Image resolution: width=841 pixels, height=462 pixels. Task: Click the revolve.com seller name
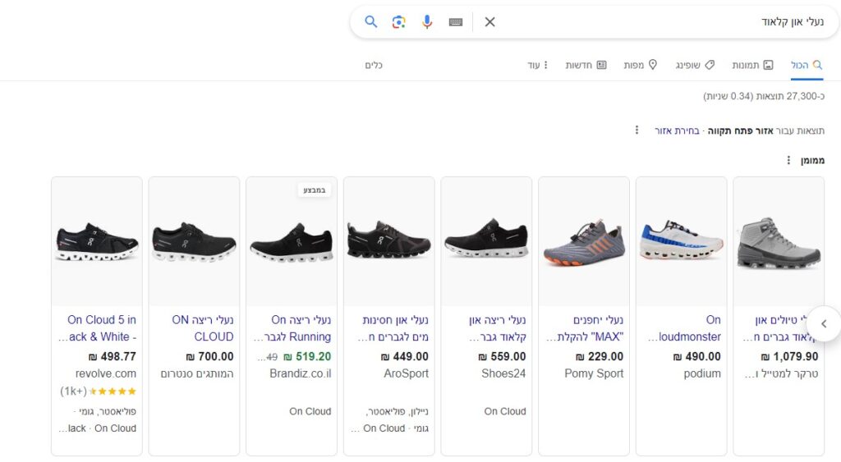tap(106, 373)
